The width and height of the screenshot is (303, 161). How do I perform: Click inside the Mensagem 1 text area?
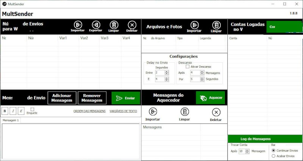(x=71, y=141)
